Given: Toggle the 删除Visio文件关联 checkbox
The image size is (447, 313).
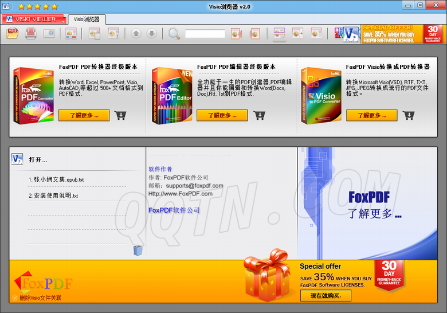Looking at the screenshot, I should click(x=15, y=298).
